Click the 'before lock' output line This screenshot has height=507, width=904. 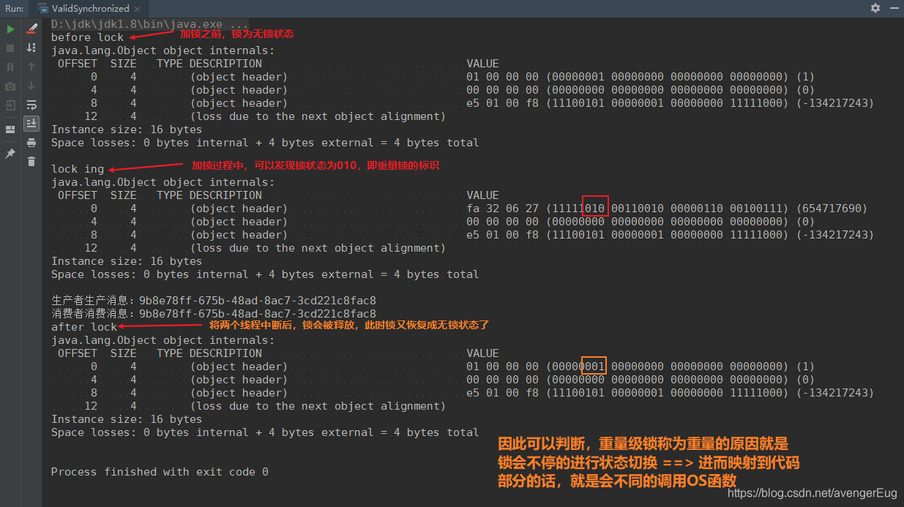pos(88,37)
